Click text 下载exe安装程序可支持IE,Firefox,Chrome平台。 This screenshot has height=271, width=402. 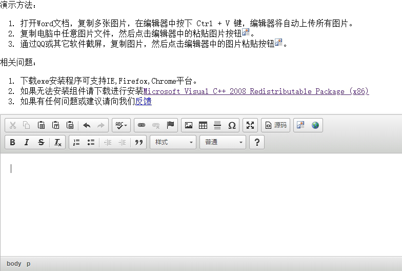click(x=109, y=81)
